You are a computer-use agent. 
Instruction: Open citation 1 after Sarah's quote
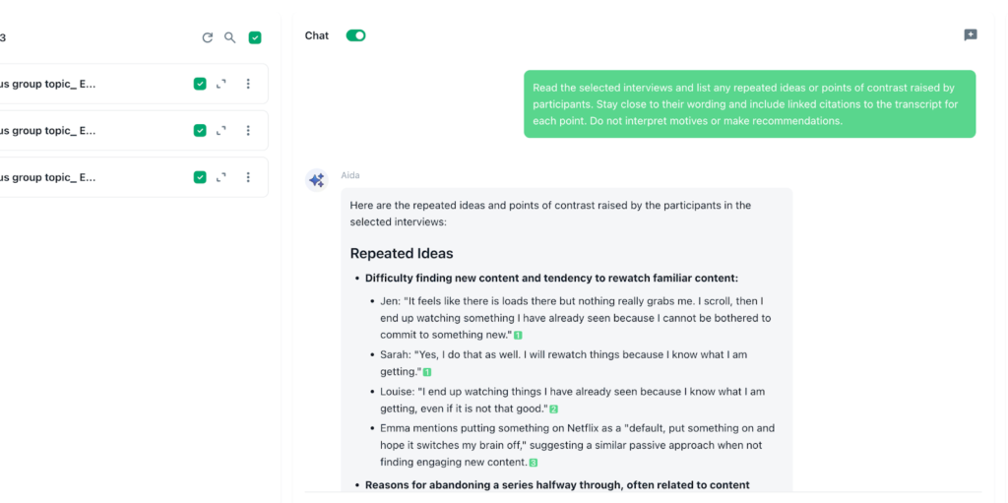(427, 372)
